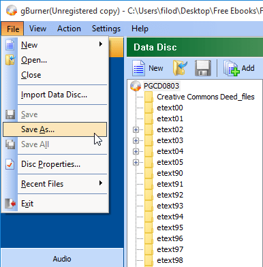Select the etext93 folder
263x267 pixels.
click(x=170, y=206)
